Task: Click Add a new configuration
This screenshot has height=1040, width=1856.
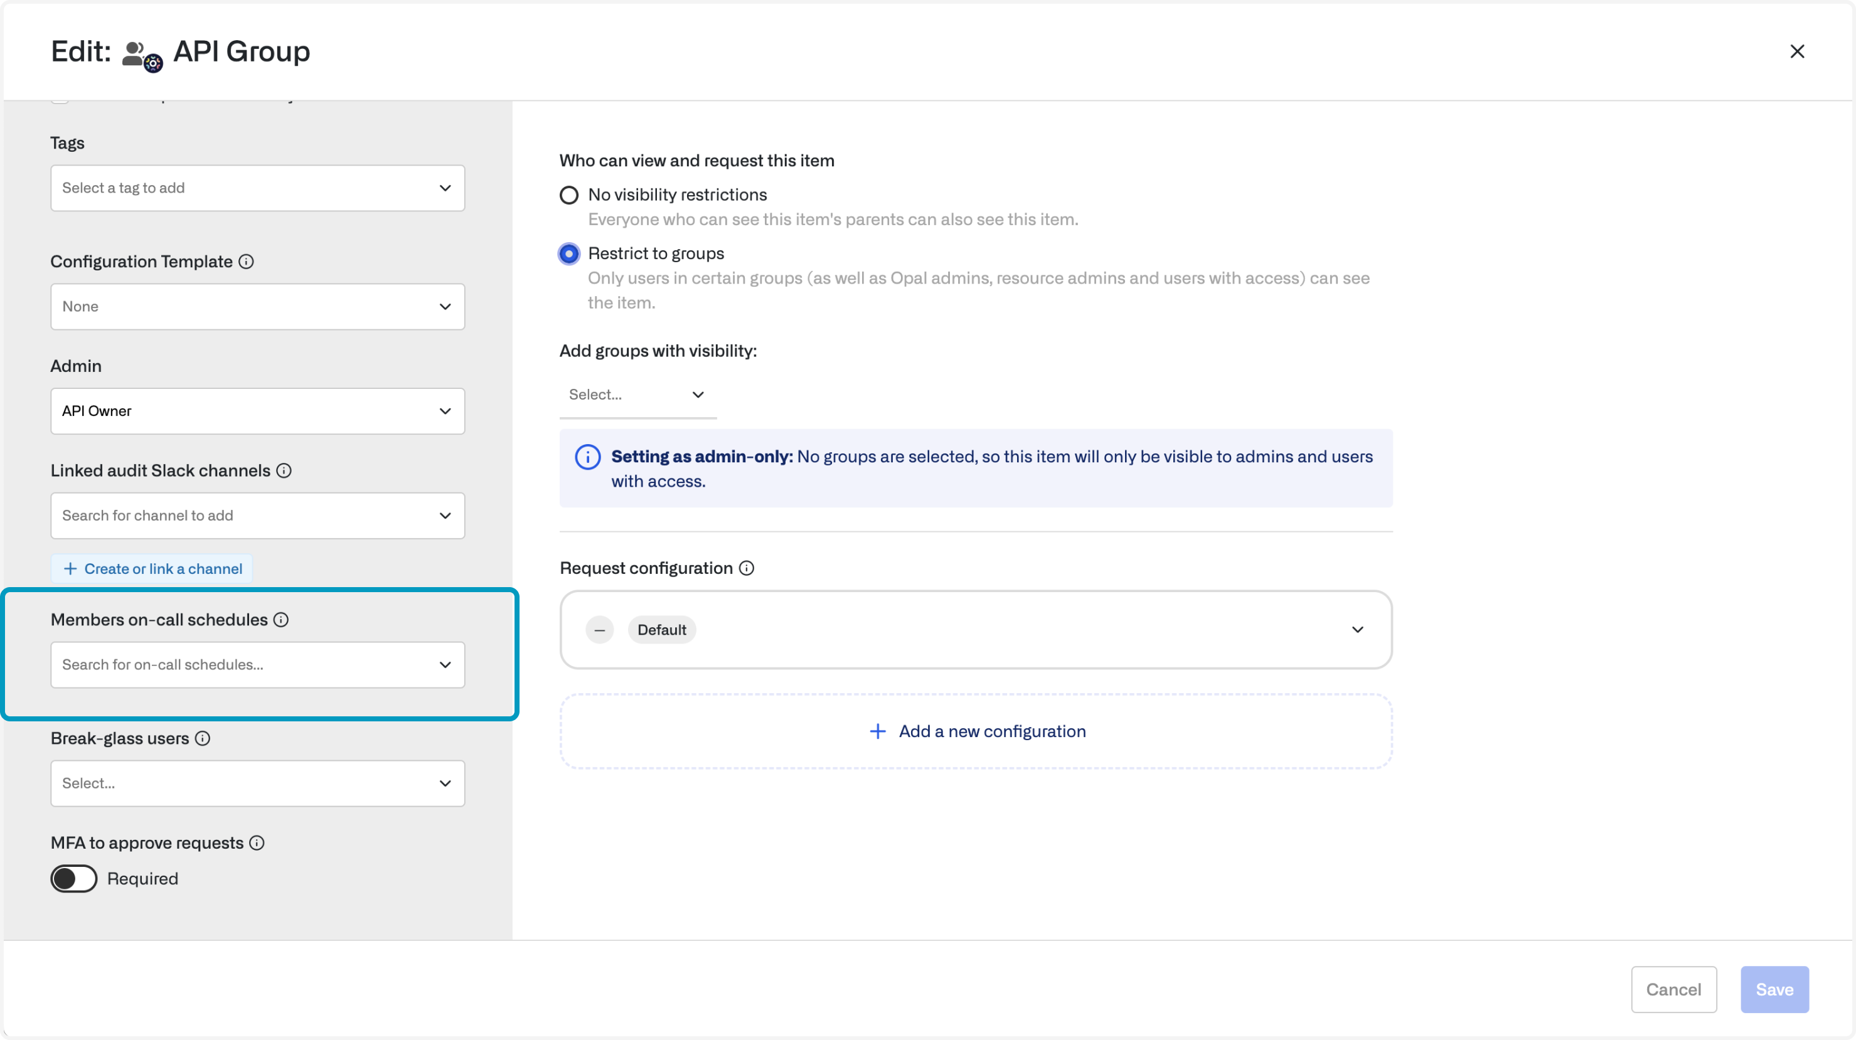Action: [x=976, y=732]
